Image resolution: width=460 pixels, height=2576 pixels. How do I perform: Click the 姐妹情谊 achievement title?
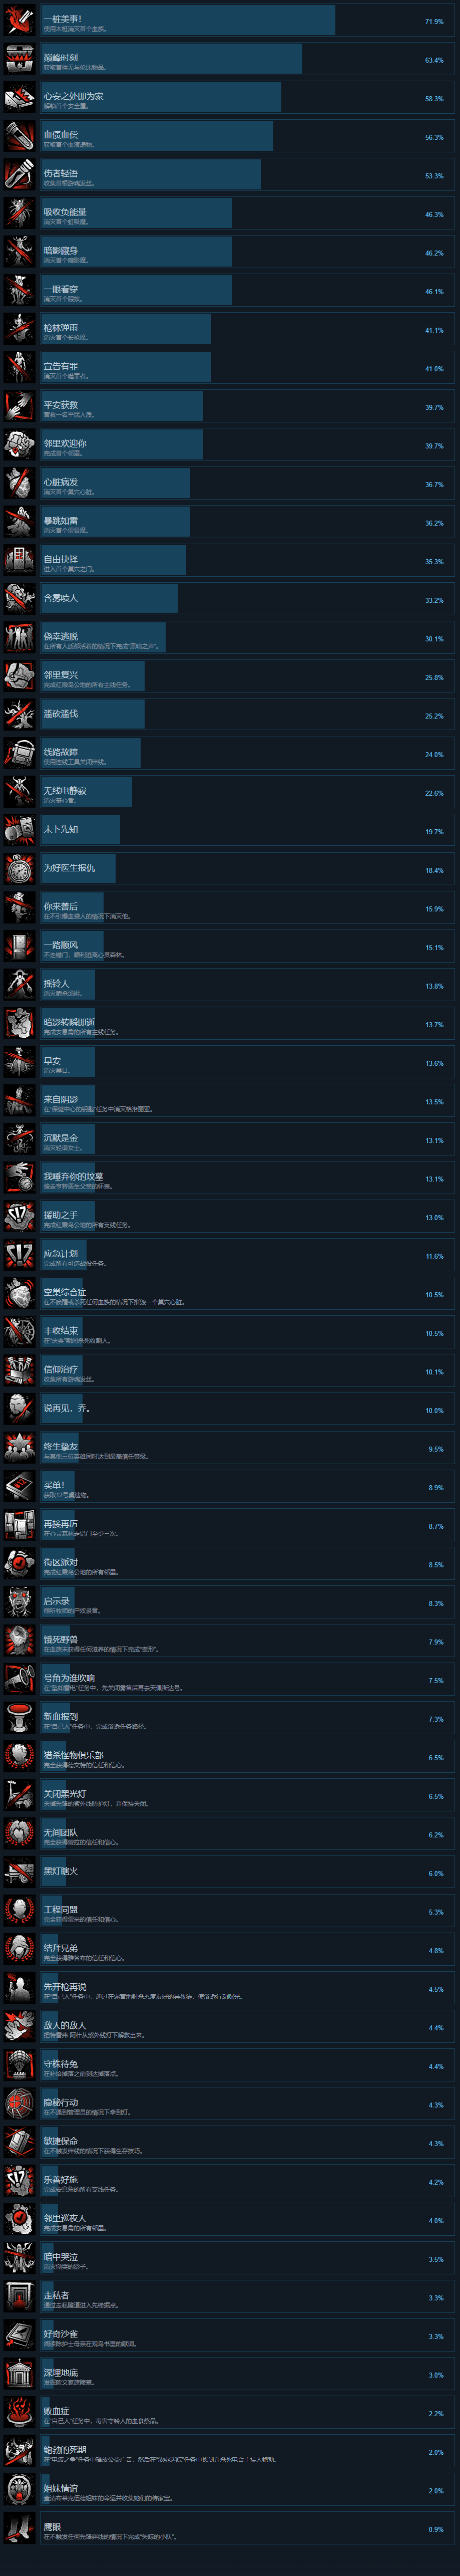pyautogui.click(x=61, y=2487)
